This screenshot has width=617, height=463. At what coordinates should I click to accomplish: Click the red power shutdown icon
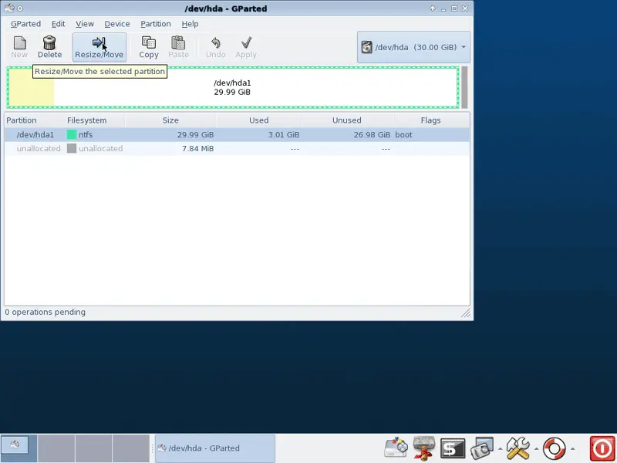[602, 448]
